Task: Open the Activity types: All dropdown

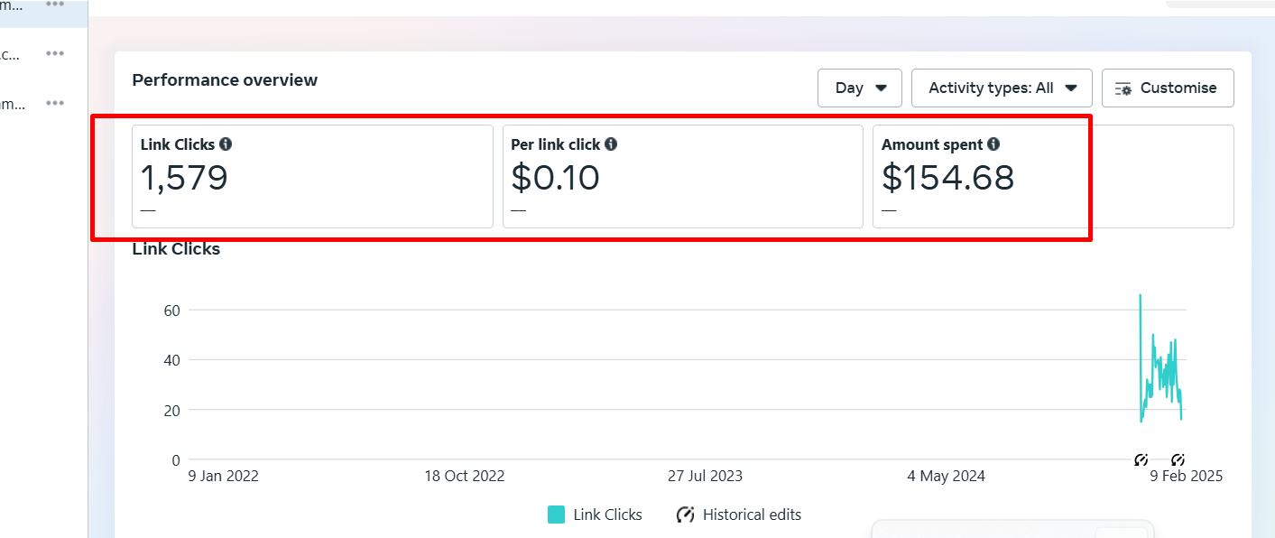Action: (x=1002, y=88)
